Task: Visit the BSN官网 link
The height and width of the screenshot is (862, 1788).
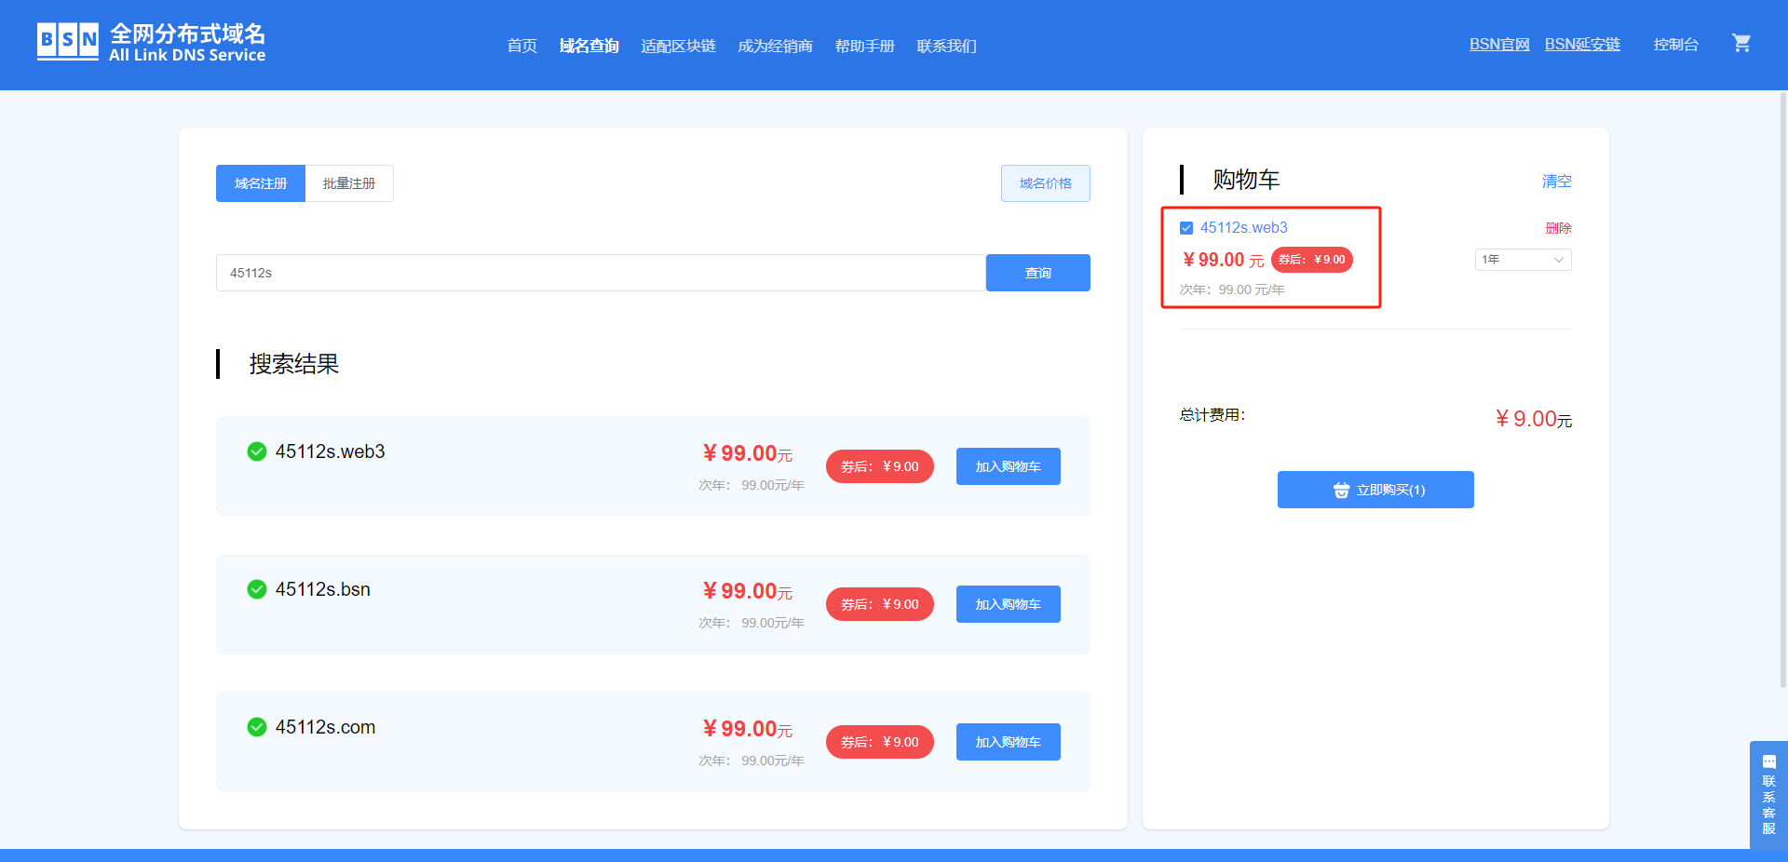Action: (x=1499, y=44)
